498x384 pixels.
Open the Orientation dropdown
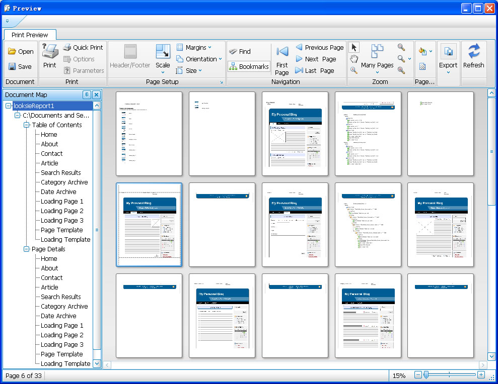click(199, 59)
